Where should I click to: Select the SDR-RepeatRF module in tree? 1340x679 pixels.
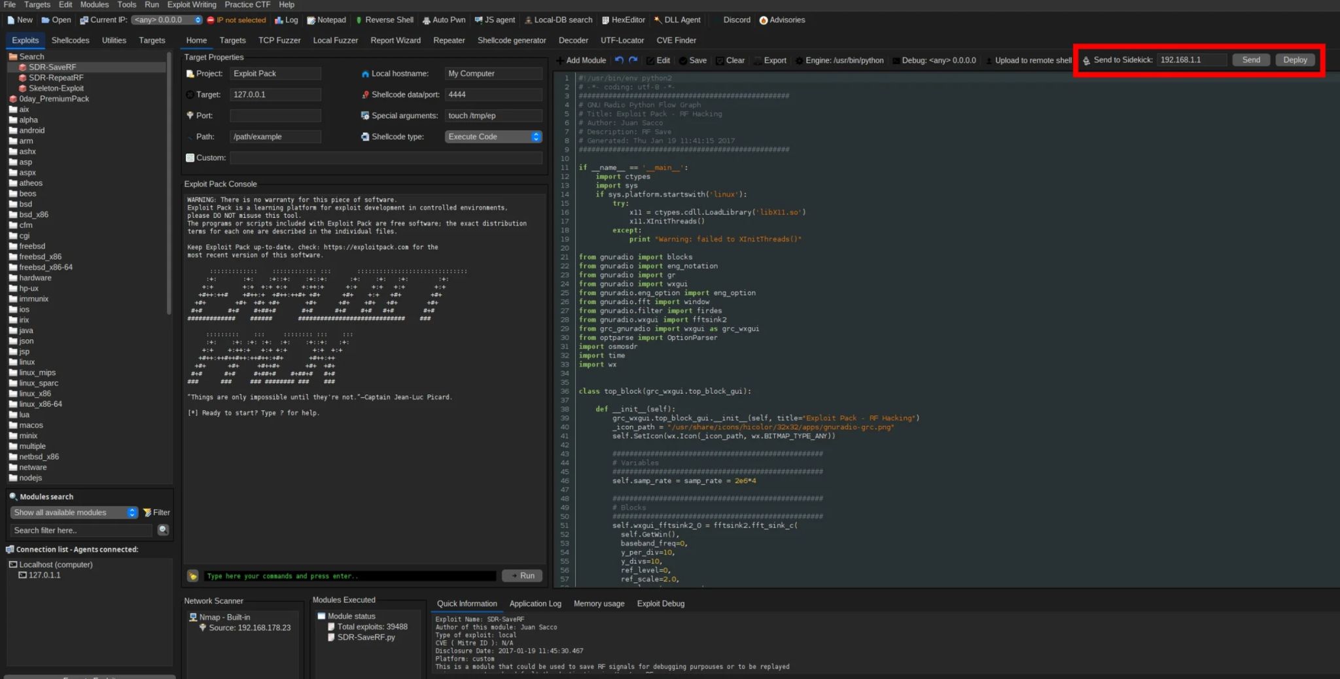pos(56,78)
